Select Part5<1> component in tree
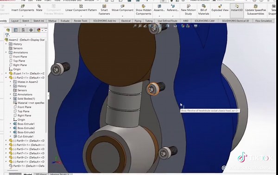 coord(26,149)
